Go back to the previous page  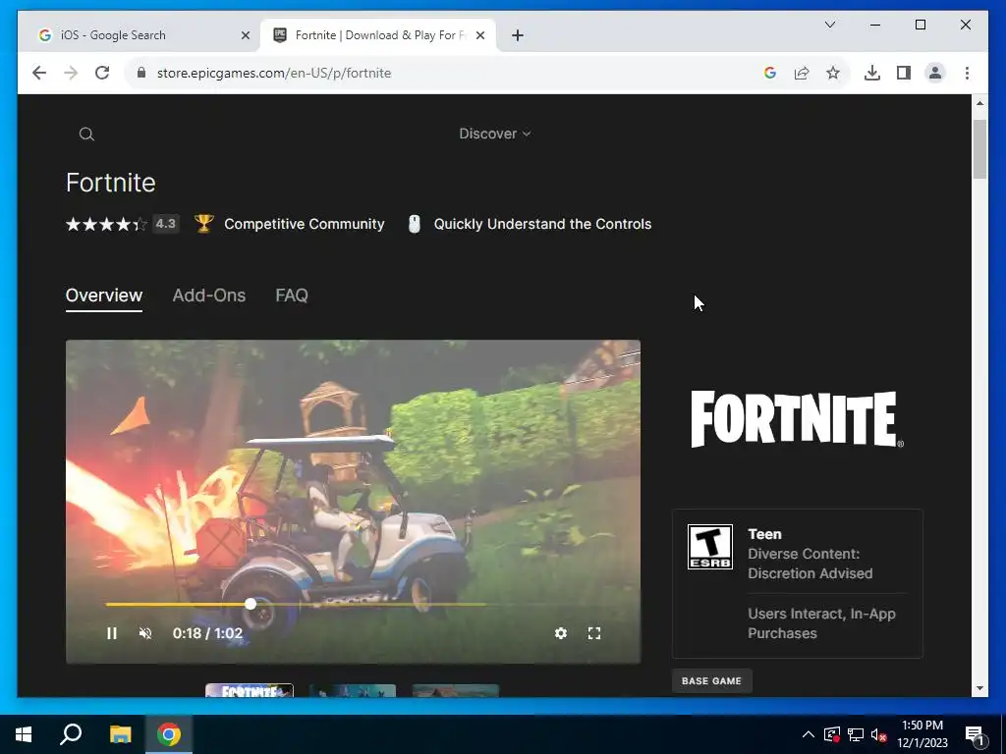pos(39,73)
